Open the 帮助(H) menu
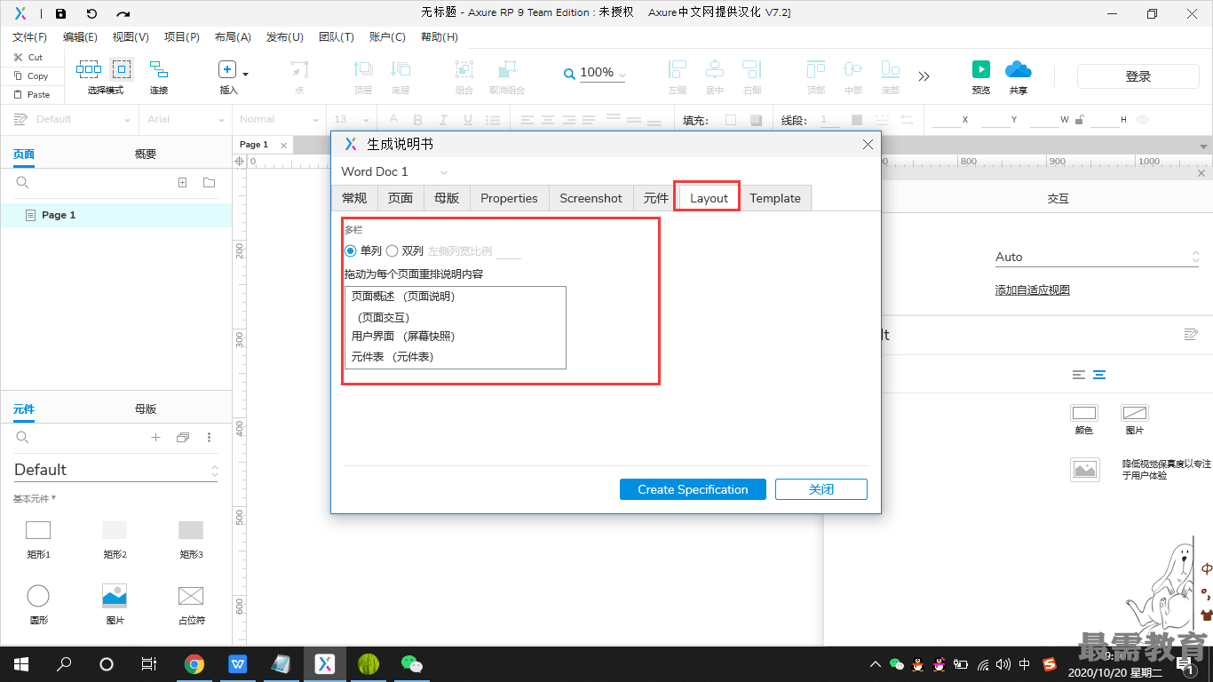Screen dimensions: 1213x682 pyautogui.click(x=440, y=37)
